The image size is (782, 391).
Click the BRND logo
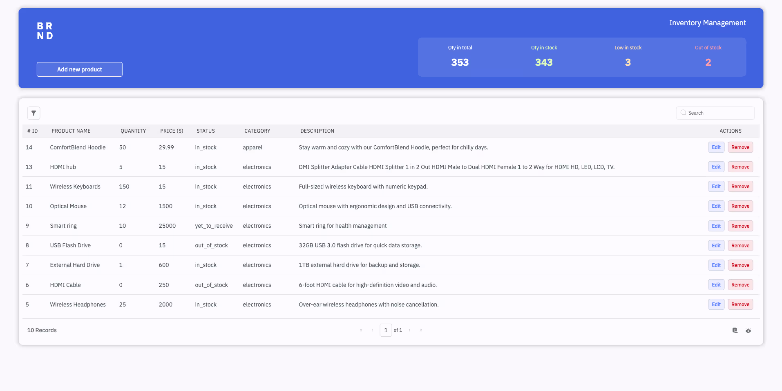coord(45,31)
